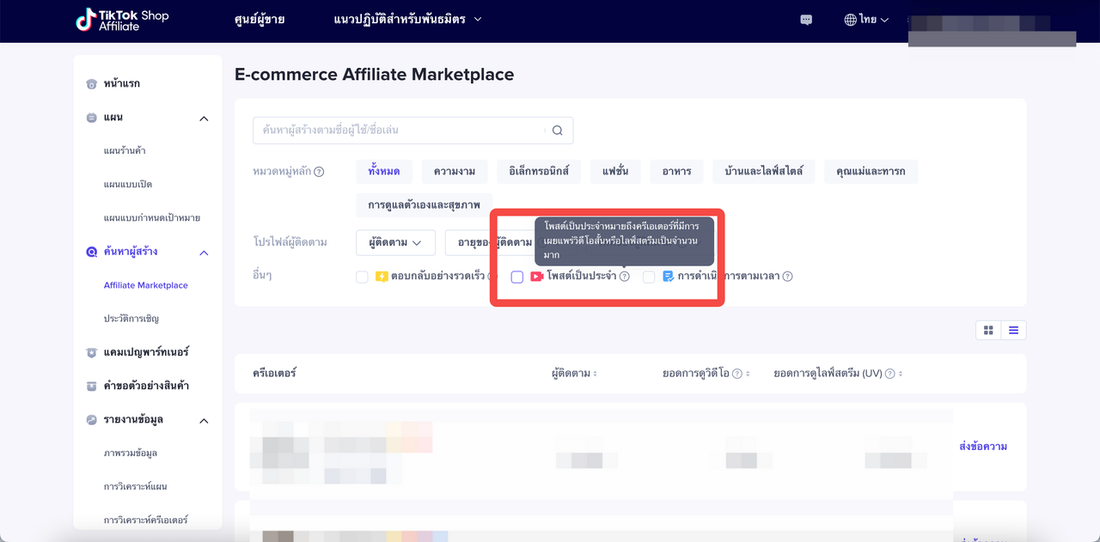Select the ความงาม category filter

tap(455, 172)
